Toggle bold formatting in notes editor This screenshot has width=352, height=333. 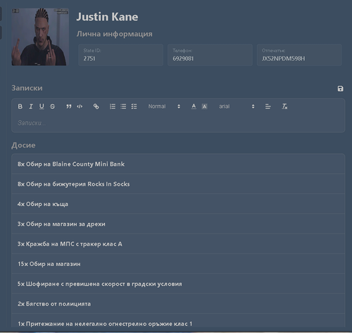tap(20, 107)
